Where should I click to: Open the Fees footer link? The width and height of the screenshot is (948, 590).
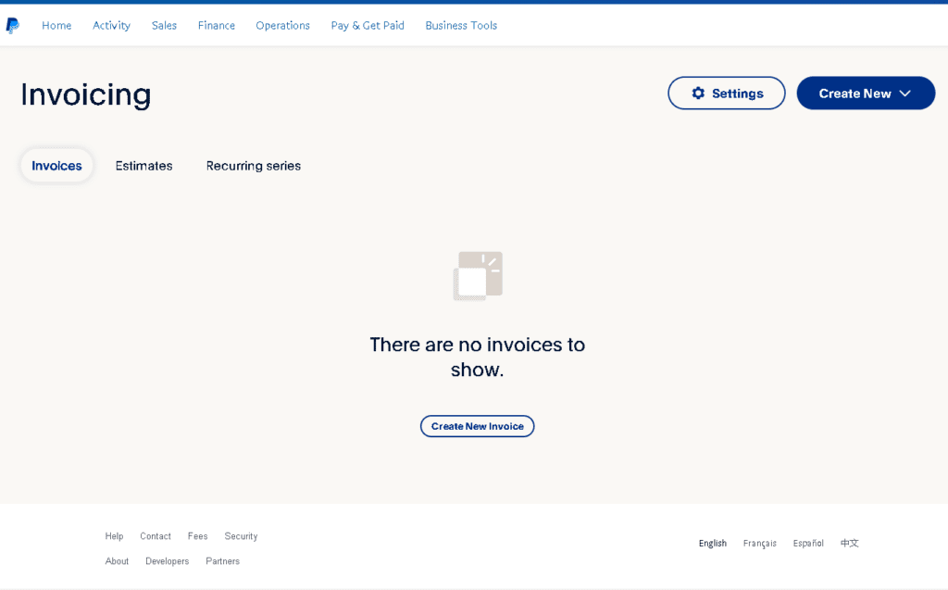point(197,536)
